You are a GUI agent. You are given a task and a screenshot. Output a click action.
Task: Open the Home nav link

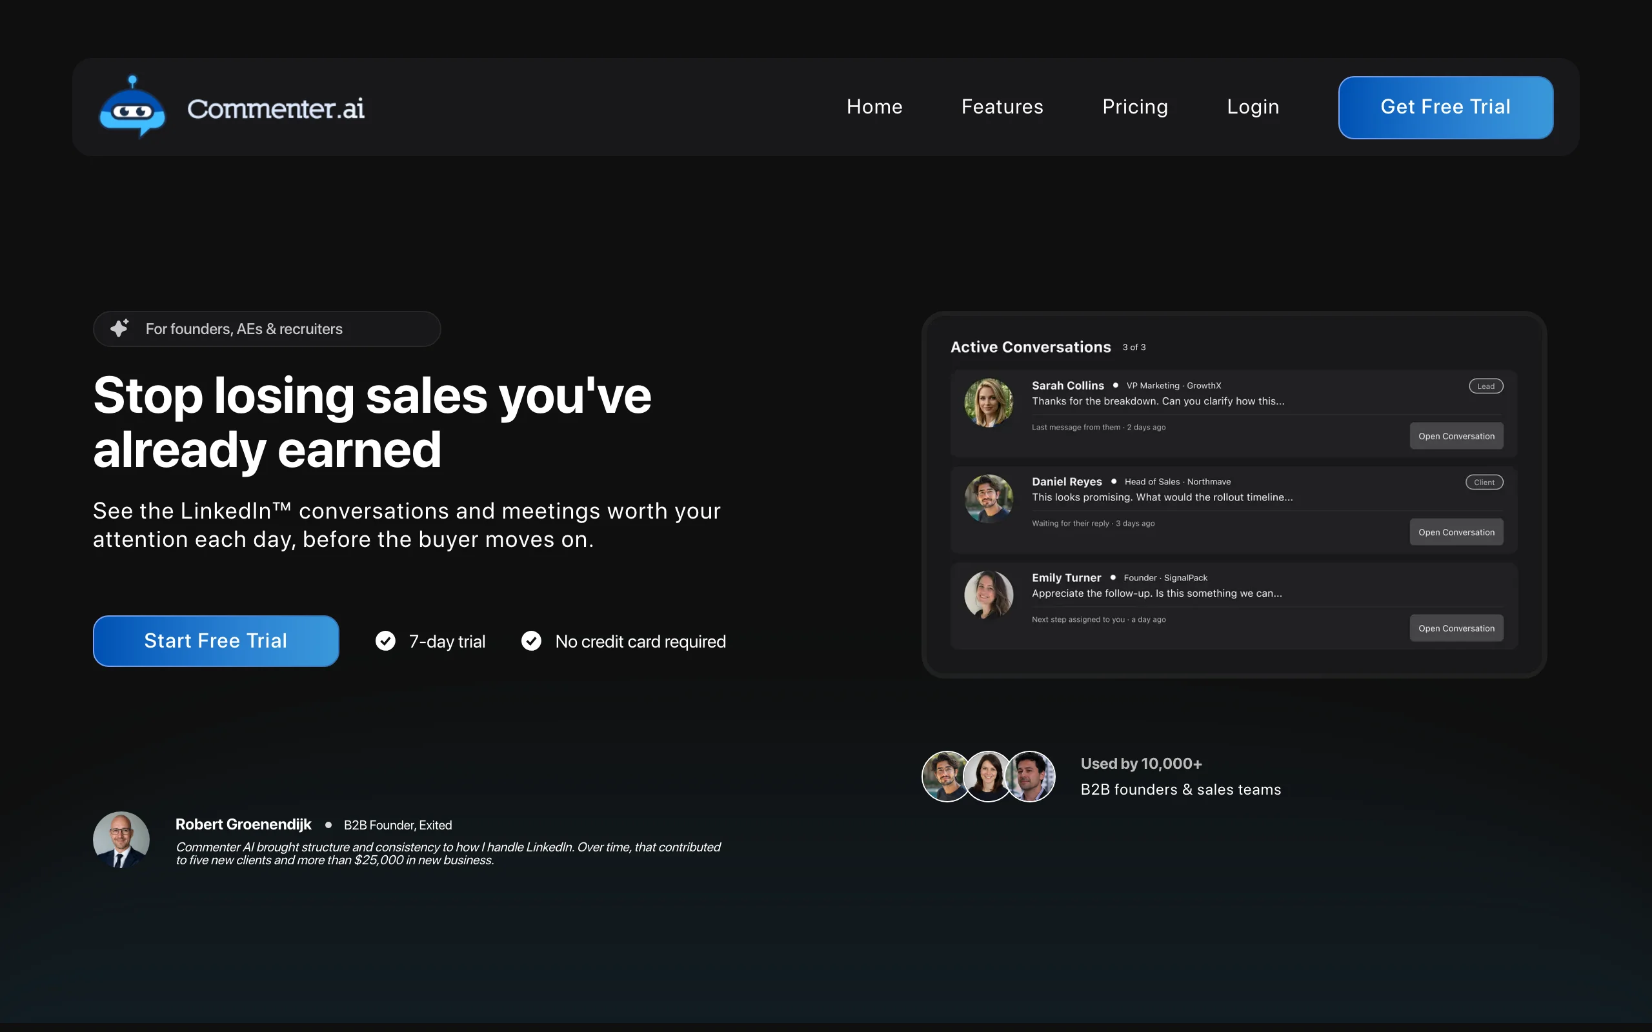pos(874,106)
